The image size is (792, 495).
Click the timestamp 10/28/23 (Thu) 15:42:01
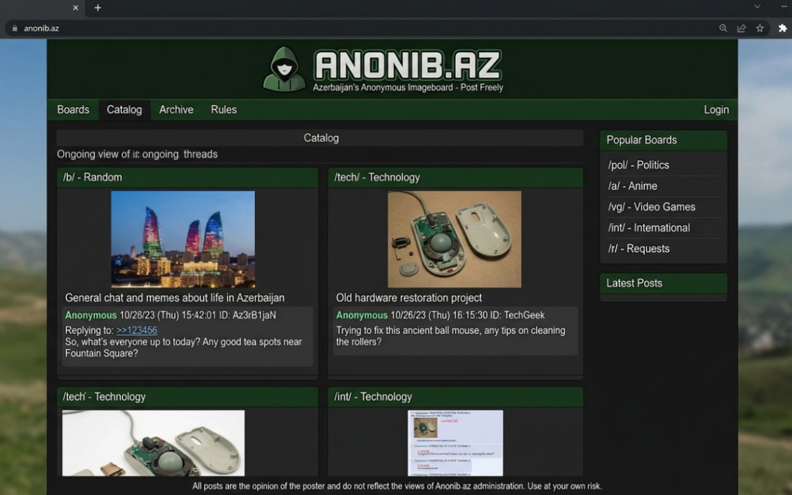167,315
